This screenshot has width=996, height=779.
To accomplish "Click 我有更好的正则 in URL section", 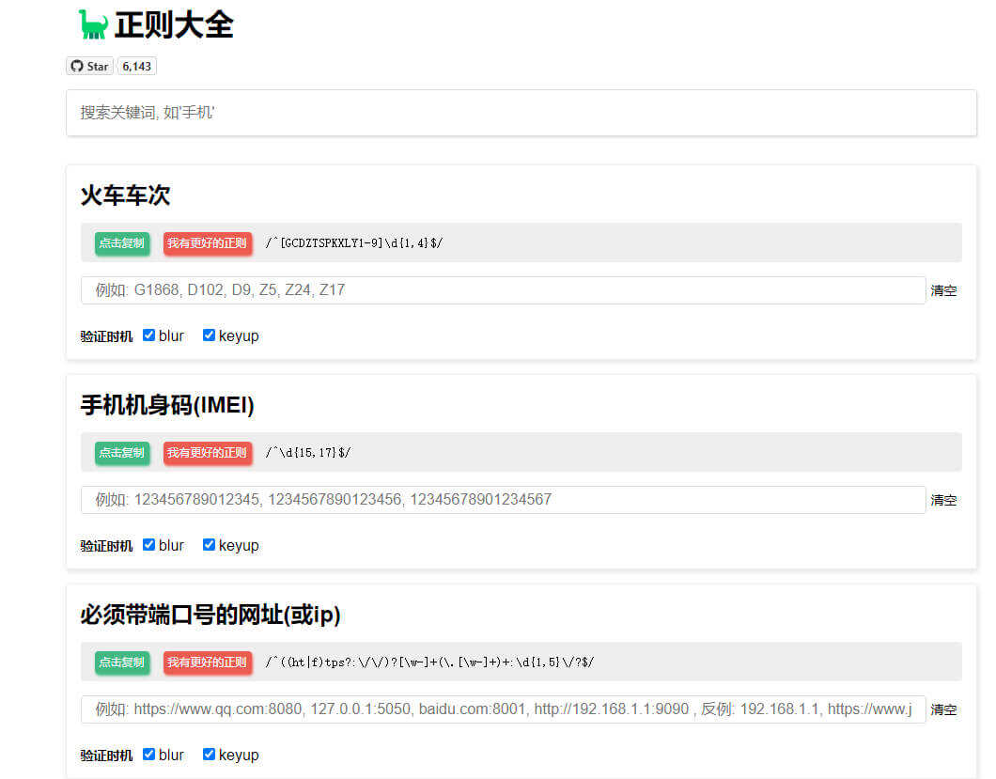I will (208, 662).
